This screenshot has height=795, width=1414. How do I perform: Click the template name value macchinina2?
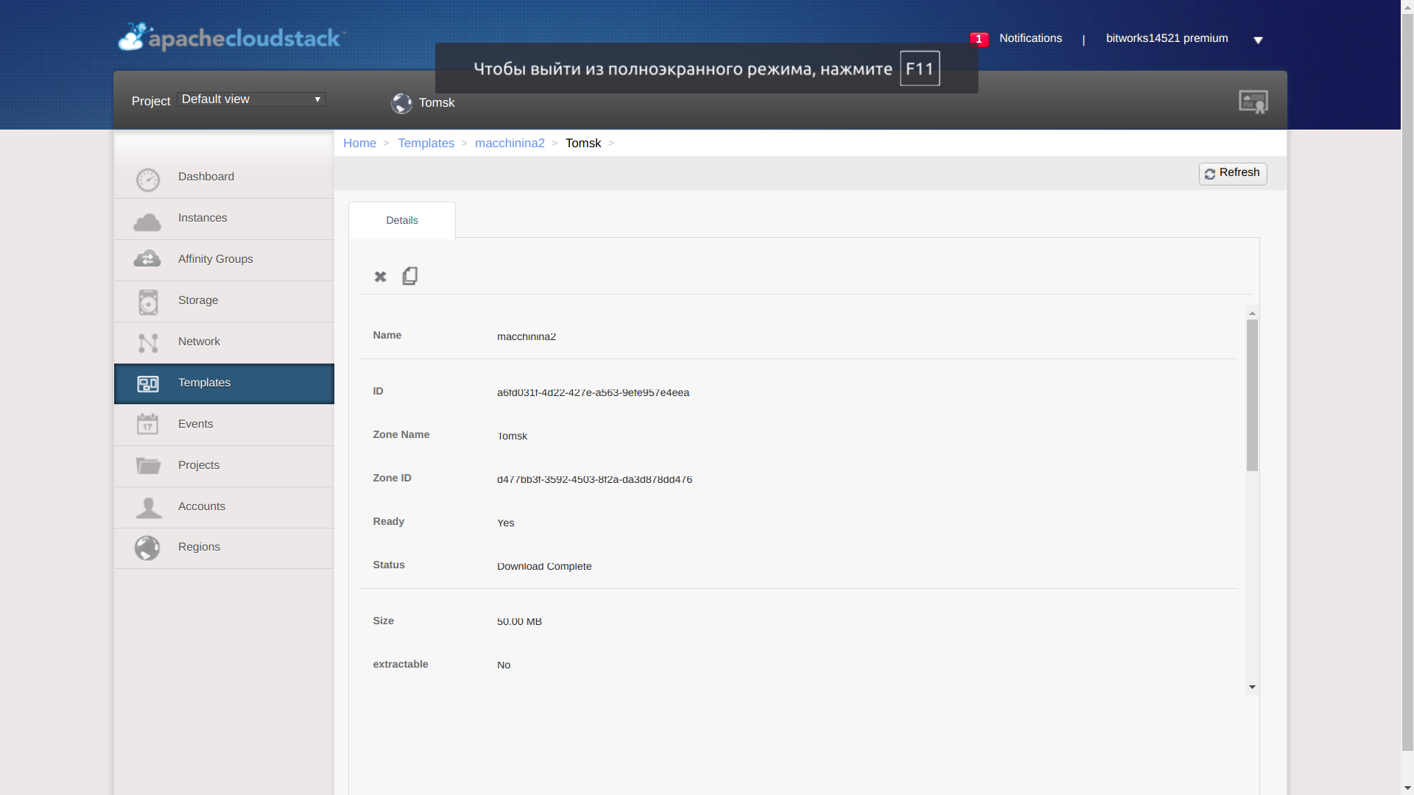(x=527, y=336)
